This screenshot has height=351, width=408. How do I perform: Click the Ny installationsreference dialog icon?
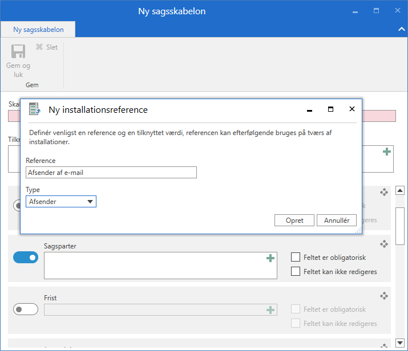(35, 109)
